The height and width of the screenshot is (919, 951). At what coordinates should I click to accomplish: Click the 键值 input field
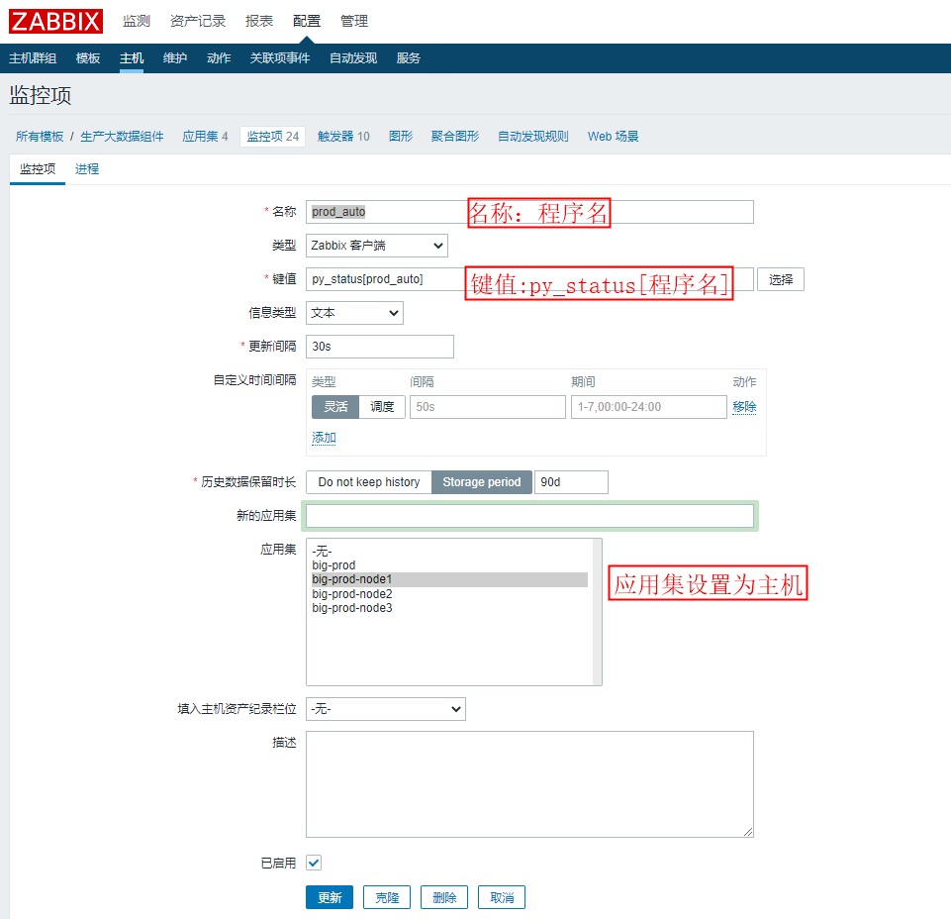(x=529, y=279)
